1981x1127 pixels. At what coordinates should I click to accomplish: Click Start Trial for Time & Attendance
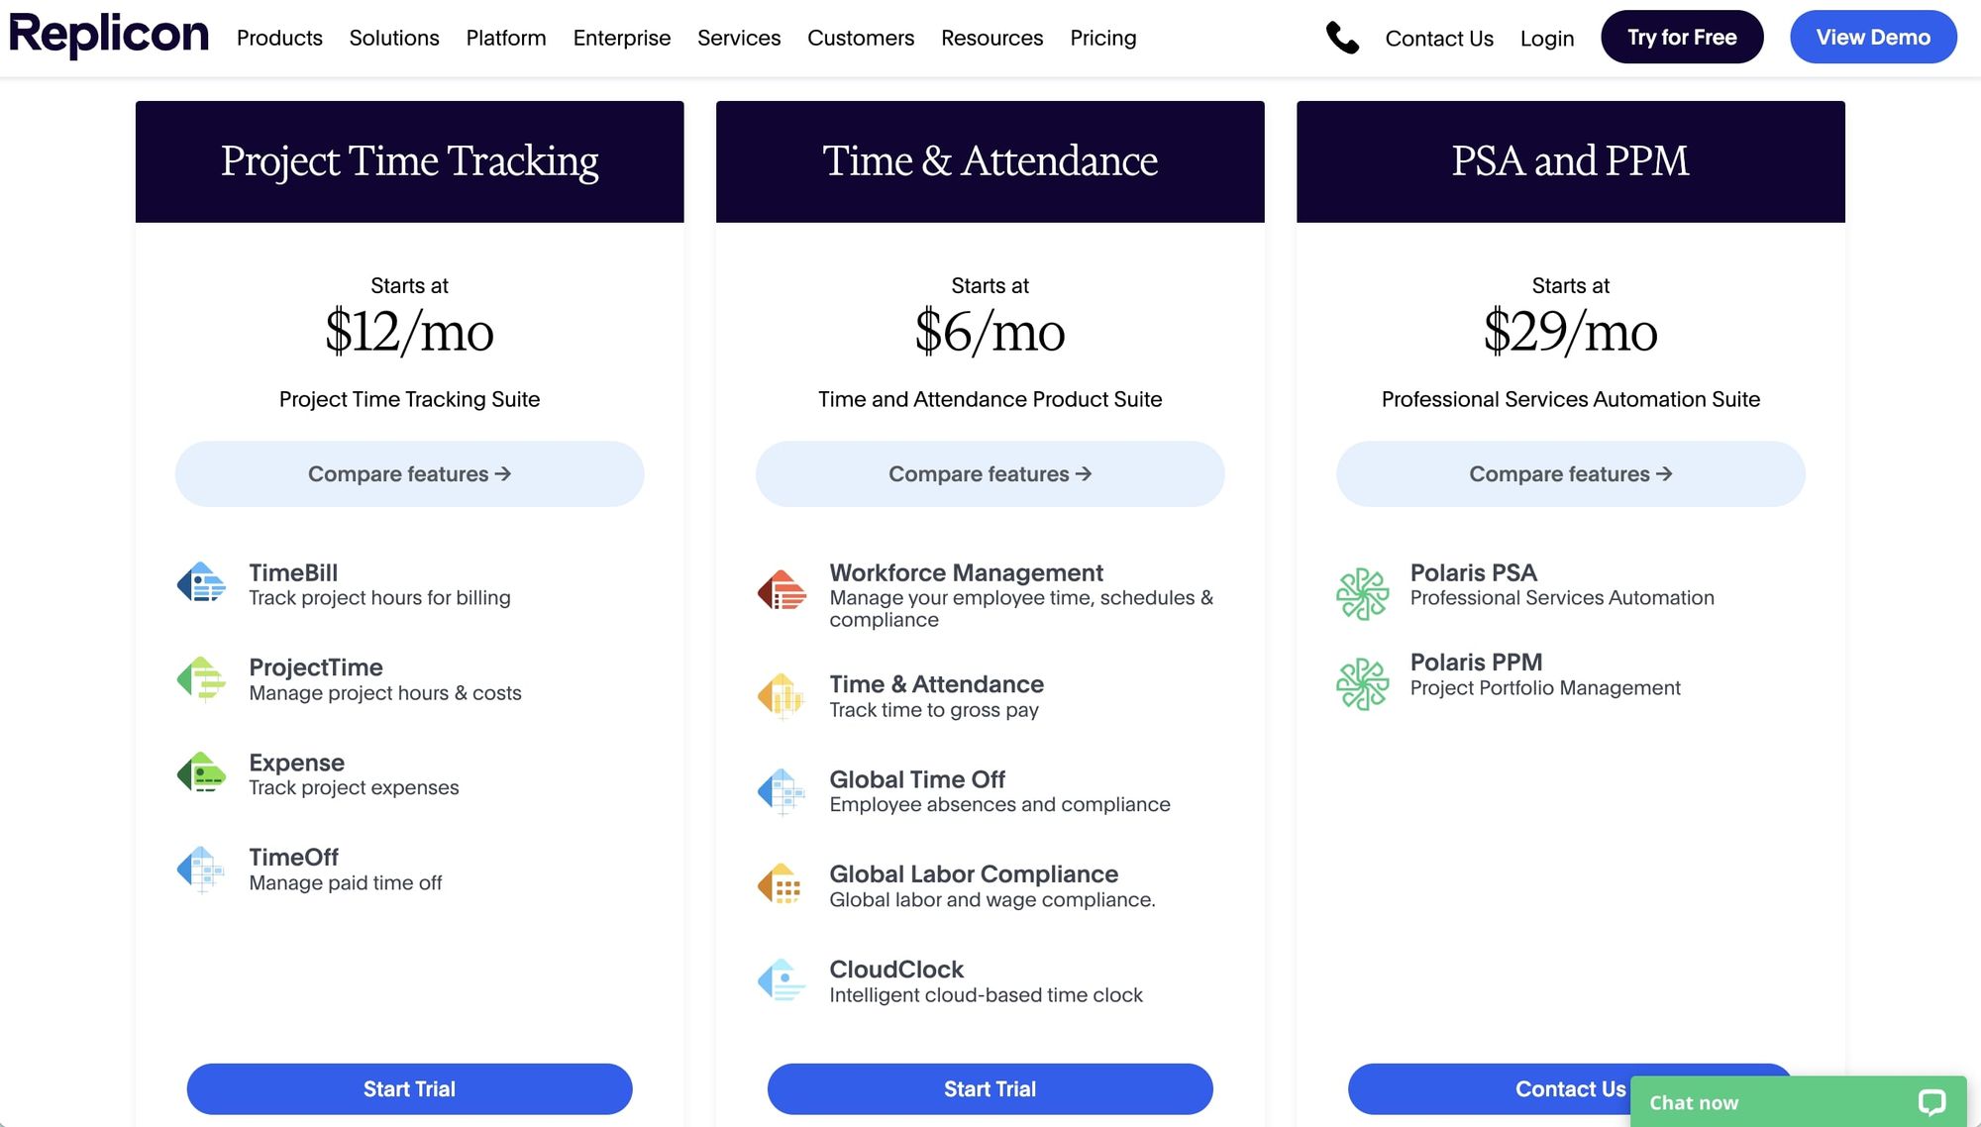pyautogui.click(x=990, y=1087)
